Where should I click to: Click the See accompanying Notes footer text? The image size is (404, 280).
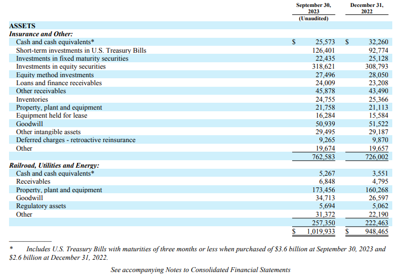tap(200, 270)
